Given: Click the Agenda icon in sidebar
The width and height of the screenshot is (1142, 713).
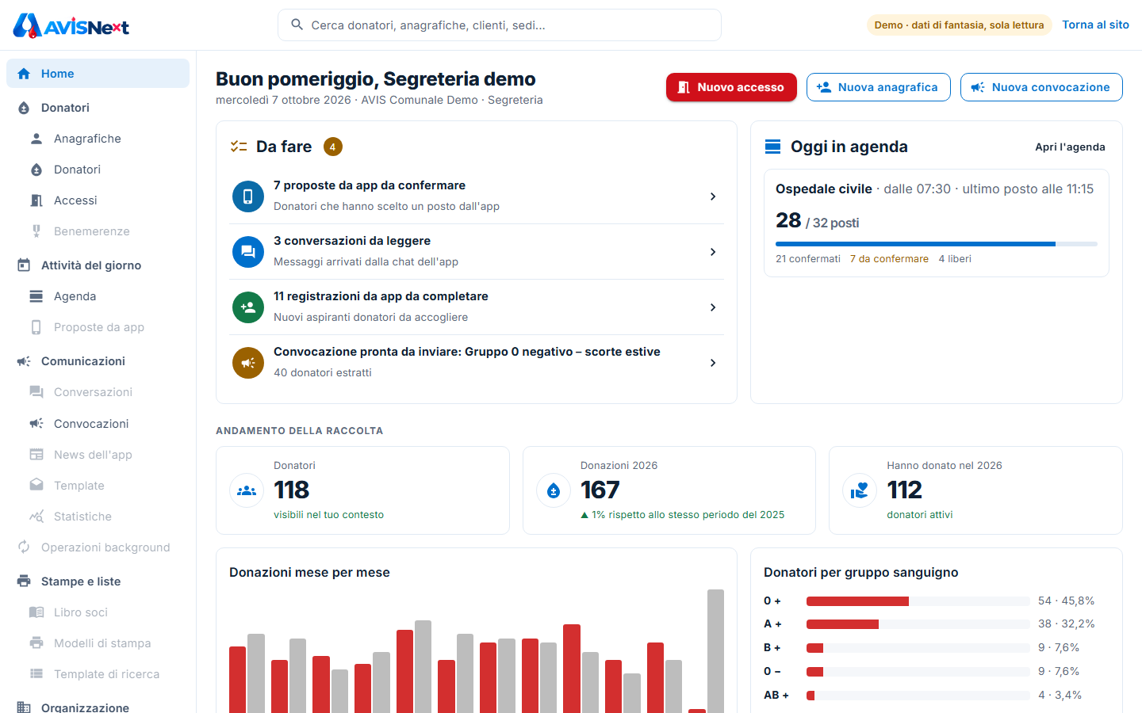Looking at the screenshot, I should (36, 296).
